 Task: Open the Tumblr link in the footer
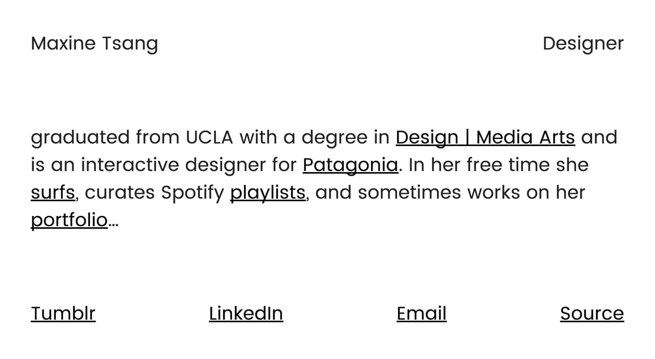click(x=63, y=313)
